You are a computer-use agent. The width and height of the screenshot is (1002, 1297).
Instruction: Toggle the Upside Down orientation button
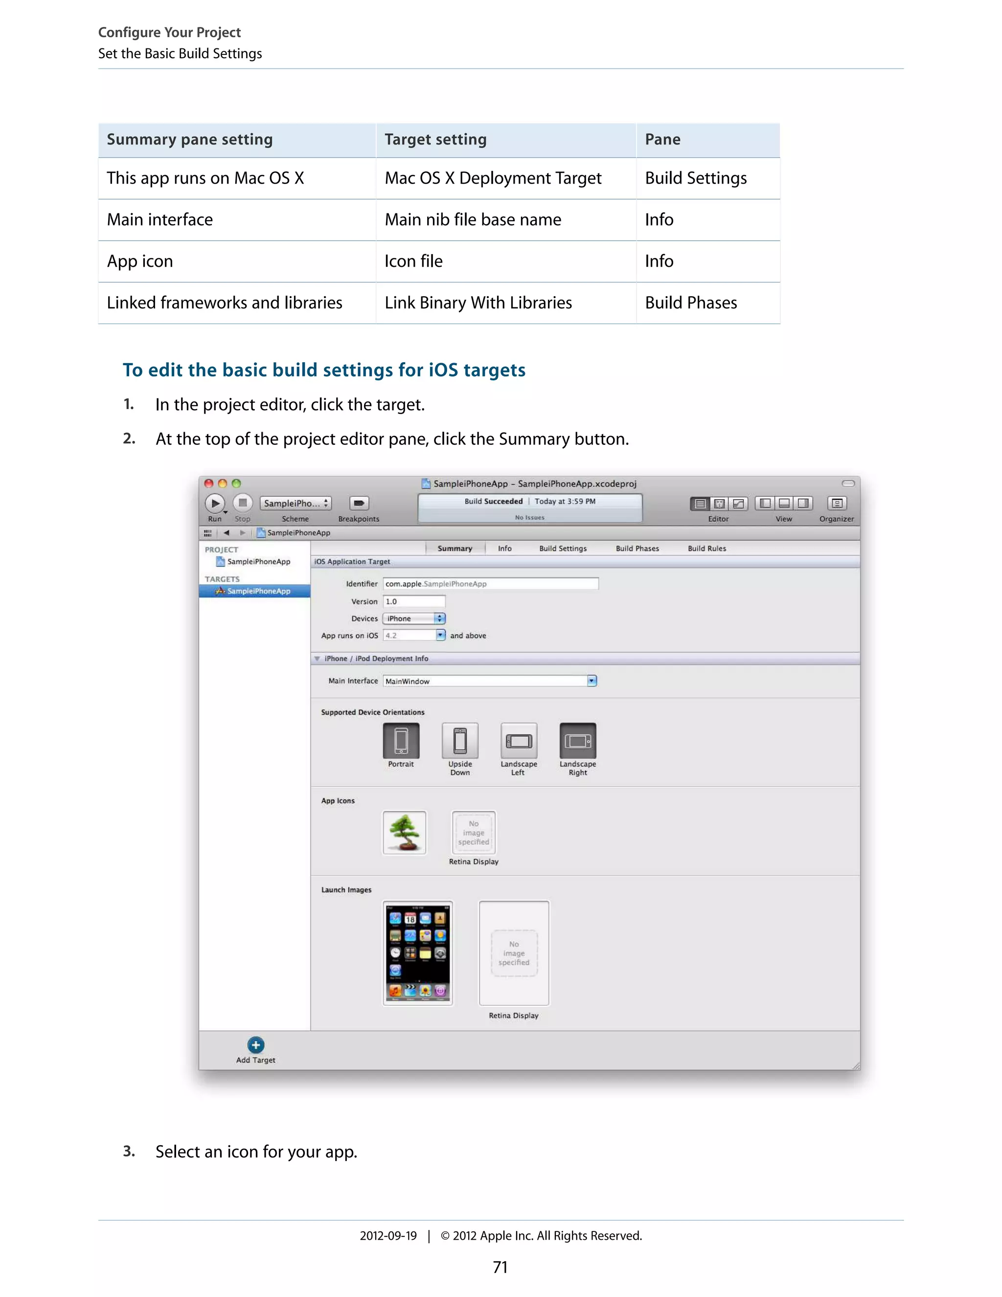coord(460,741)
